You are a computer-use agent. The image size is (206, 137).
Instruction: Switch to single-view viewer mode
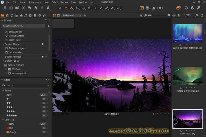click(x=58, y=15)
